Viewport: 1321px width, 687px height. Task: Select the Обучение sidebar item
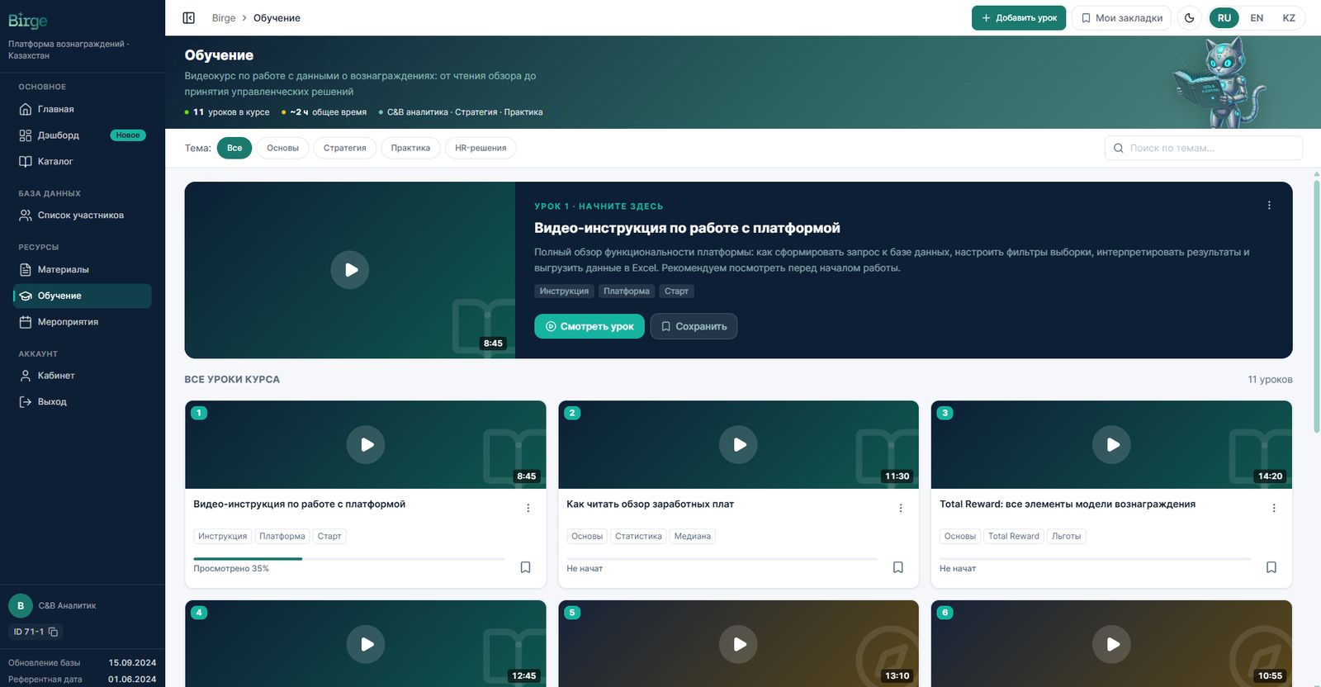(82, 296)
